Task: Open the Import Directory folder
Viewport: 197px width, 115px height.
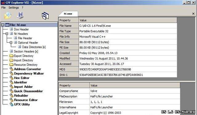Action: tap(23, 60)
